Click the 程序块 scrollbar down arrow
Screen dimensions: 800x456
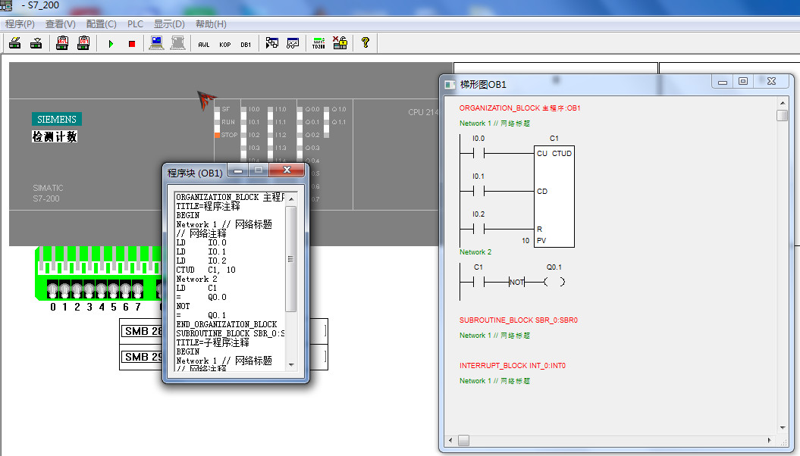pyautogui.click(x=290, y=365)
